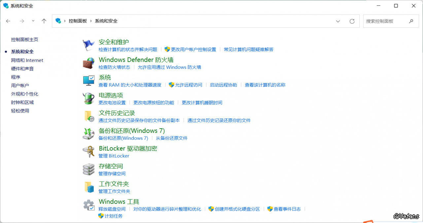Open recent locations dropdown arrow
Image resolution: width=423 pixels, height=223 pixels.
tap(33, 21)
